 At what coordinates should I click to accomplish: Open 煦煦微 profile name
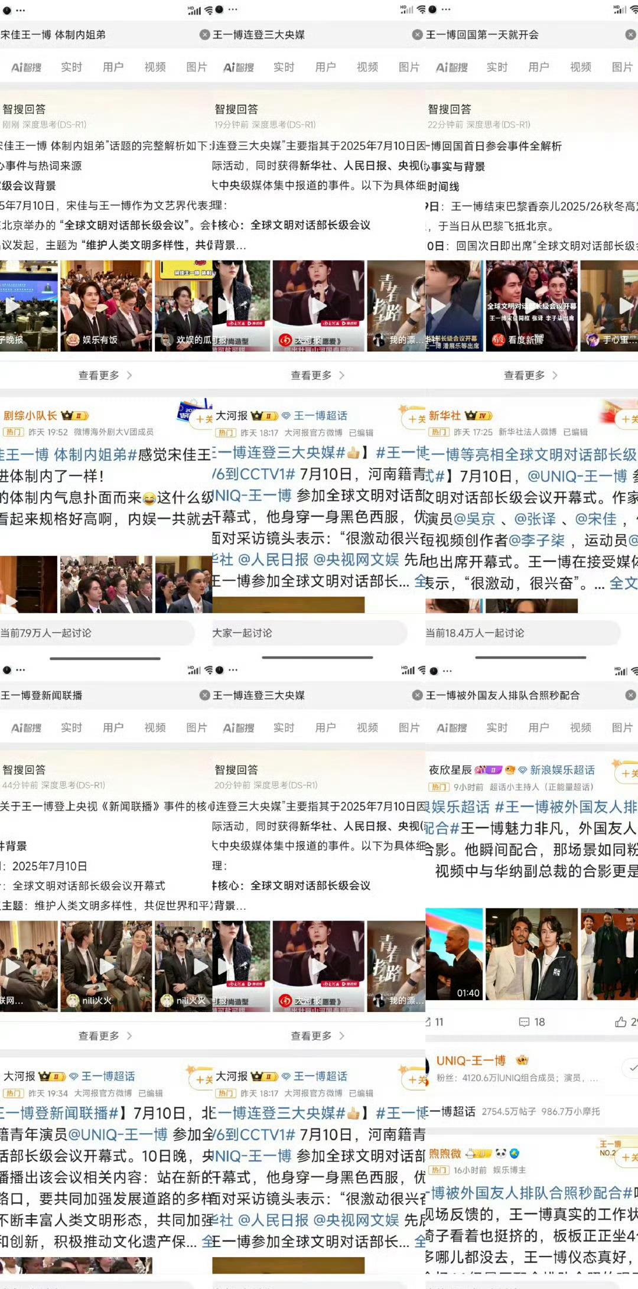pyautogui.click(x=445, y=1153)
